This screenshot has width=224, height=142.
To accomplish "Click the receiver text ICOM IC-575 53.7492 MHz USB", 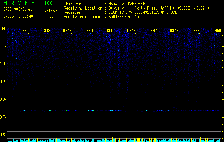I will [143, 12].
